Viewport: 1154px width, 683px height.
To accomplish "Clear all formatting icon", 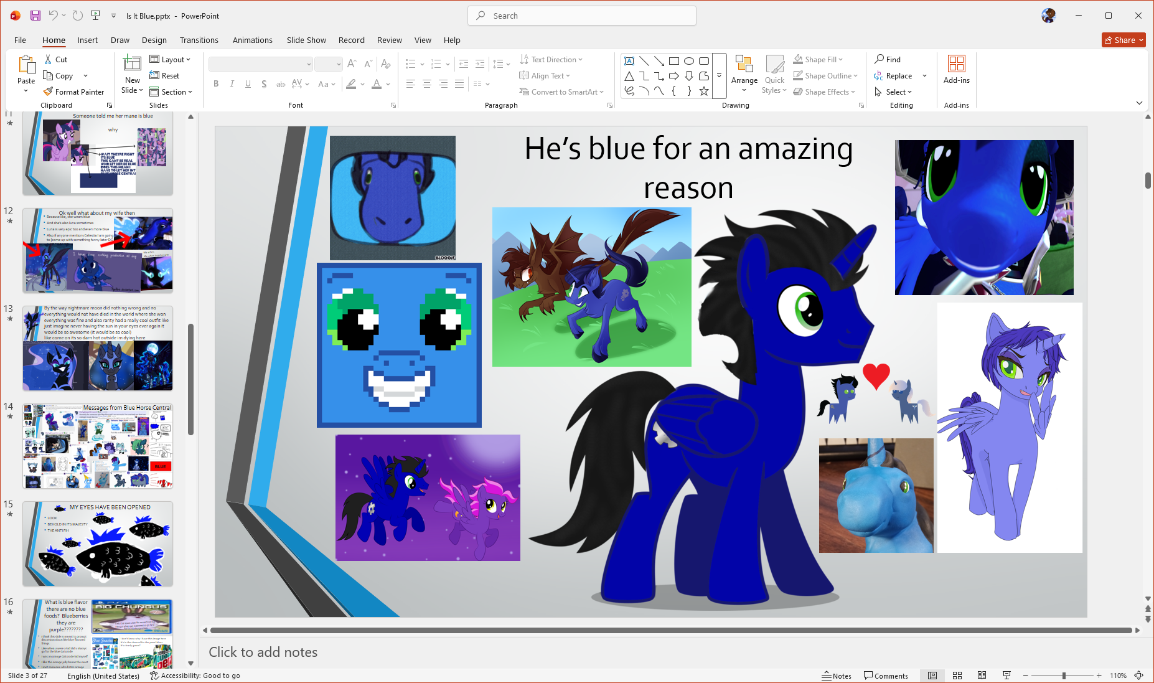I will 386,64.
